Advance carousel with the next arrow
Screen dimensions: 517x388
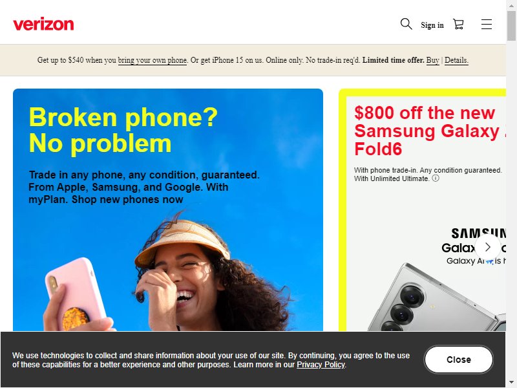pyautogui.click(x=488, y=247)
